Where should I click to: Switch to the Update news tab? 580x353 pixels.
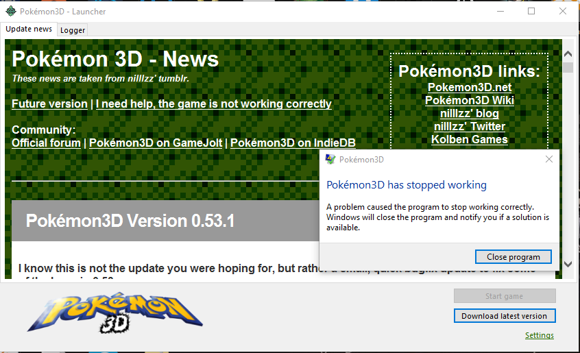29,29
